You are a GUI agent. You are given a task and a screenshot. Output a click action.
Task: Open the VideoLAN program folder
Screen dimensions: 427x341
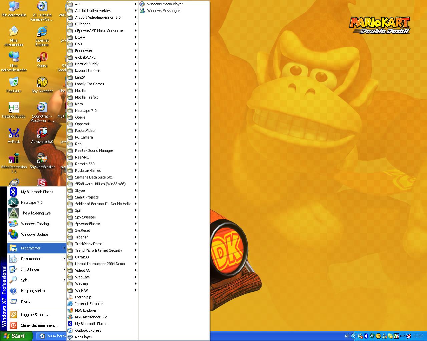pos(102,270)
